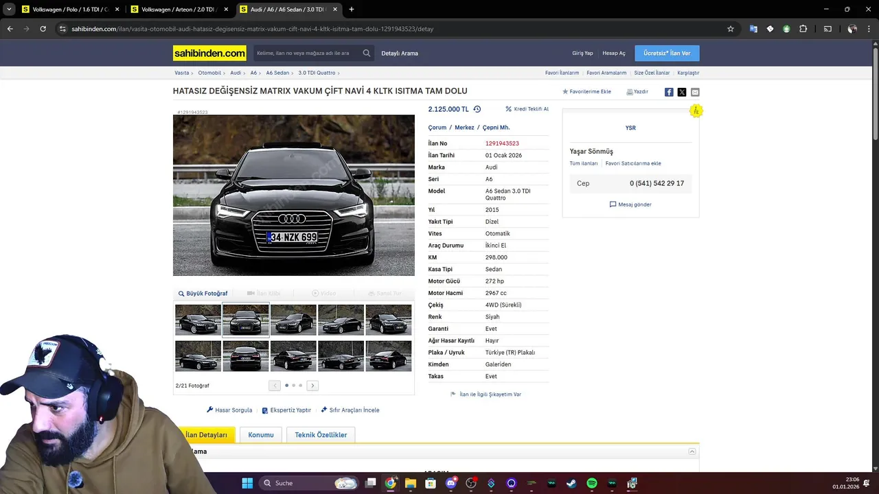Open the Windows Start menu
The image size is (879, 494).
[247, 483]
